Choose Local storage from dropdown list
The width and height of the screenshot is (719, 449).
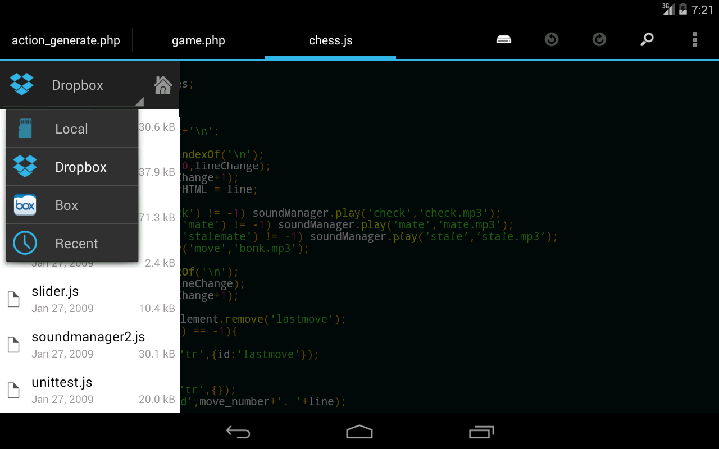tap(72, 129)
